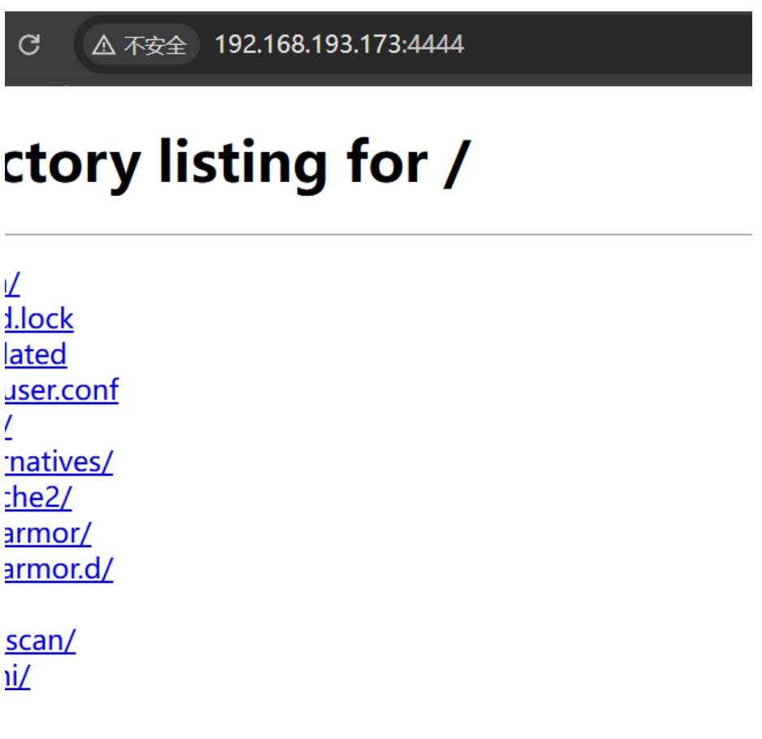
Task: Open the 'scan/' directory link
Action: 41,641
